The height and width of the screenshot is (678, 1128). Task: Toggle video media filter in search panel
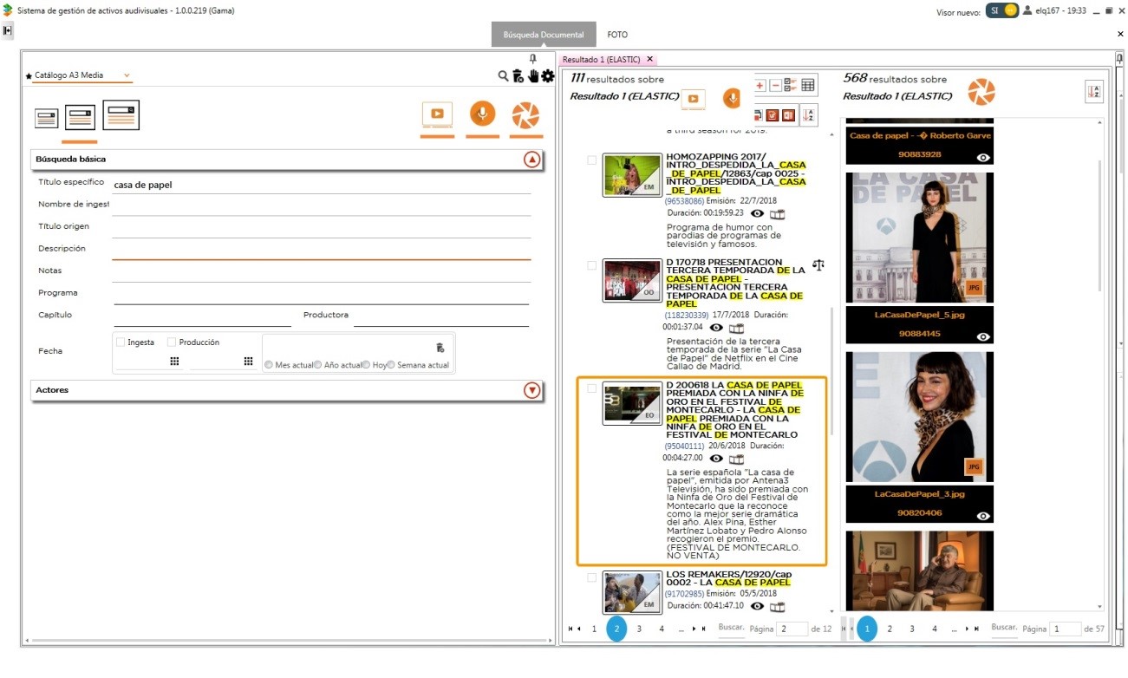coord(437,114)
